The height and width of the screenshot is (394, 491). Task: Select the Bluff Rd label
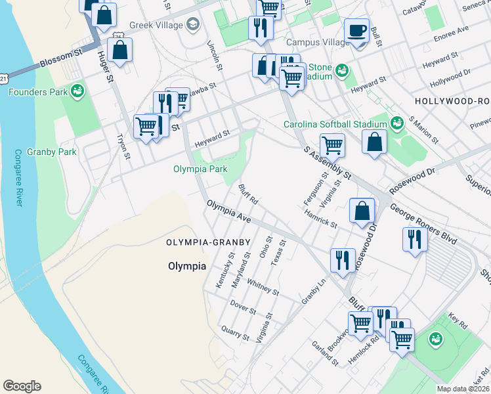248,194
